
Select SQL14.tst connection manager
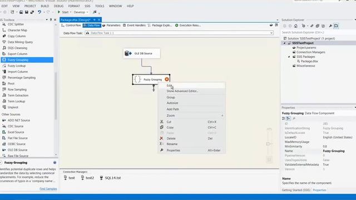[x=110, y=178]
